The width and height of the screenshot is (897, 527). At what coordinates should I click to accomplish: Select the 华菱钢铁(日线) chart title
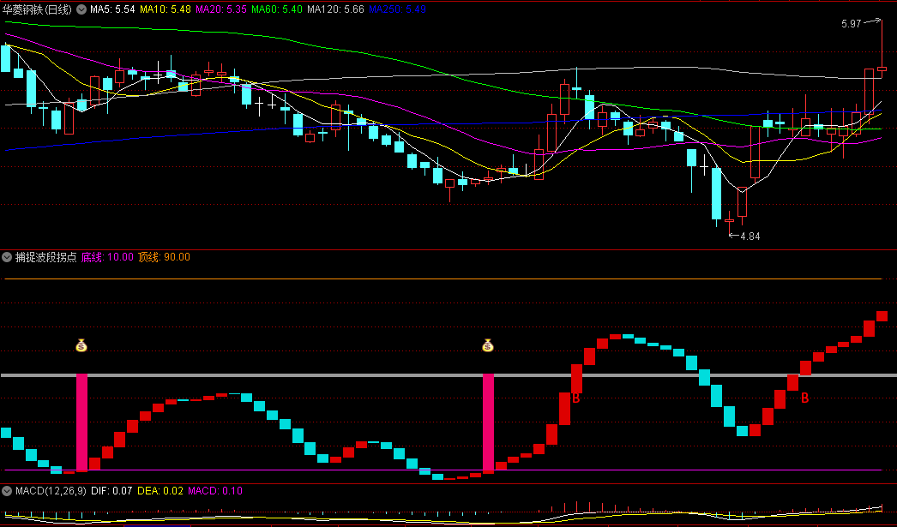37,9
